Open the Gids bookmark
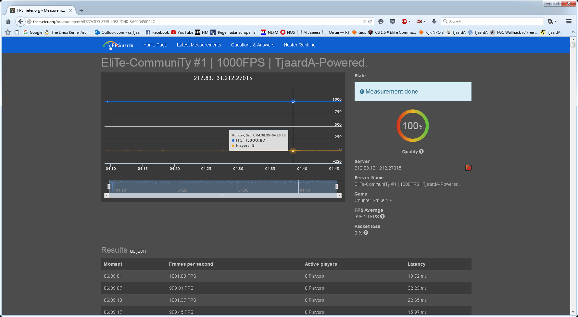Image resolution: width=578 pixels, height=317 pixels. (x=359, y=32)
